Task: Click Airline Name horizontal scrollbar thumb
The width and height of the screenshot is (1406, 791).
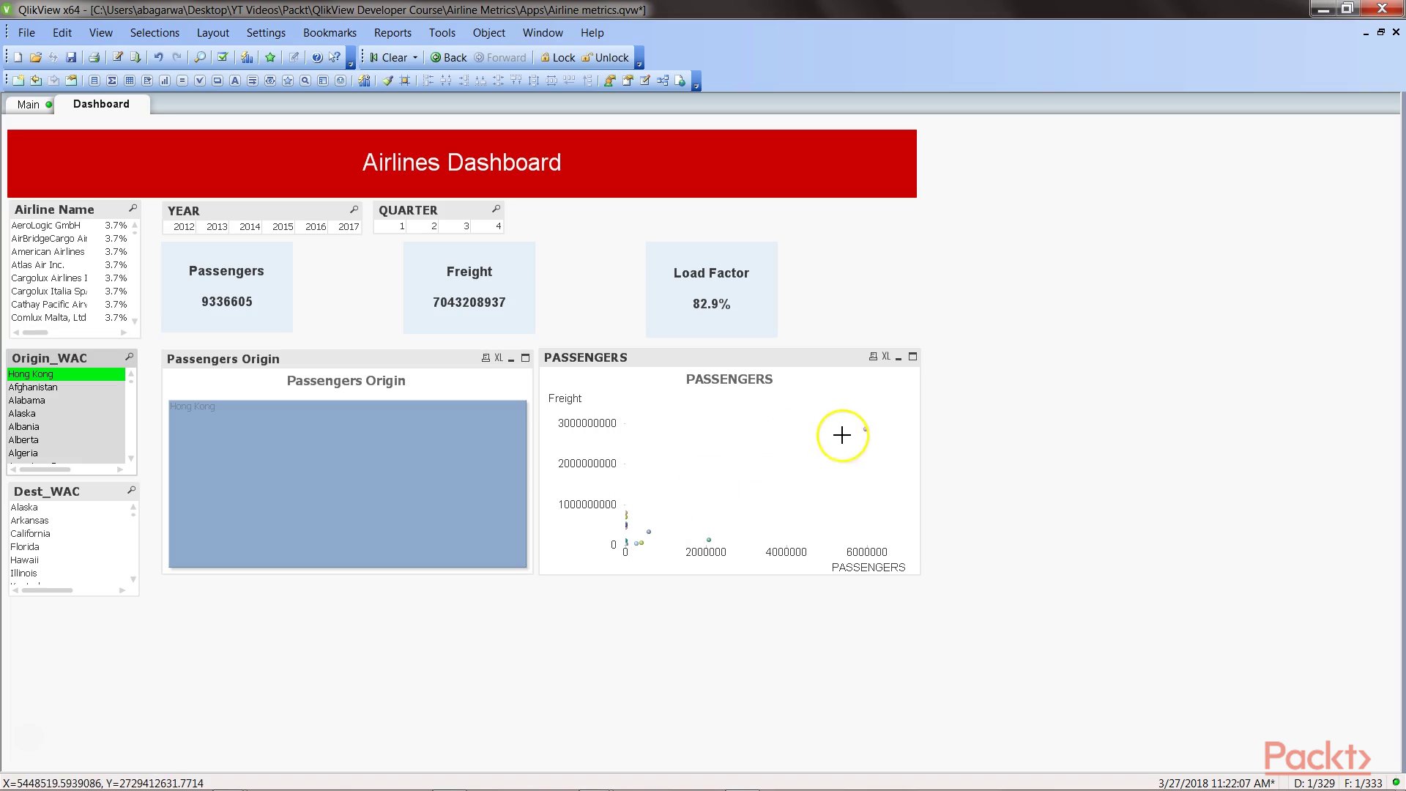Action: coord(35,333)
